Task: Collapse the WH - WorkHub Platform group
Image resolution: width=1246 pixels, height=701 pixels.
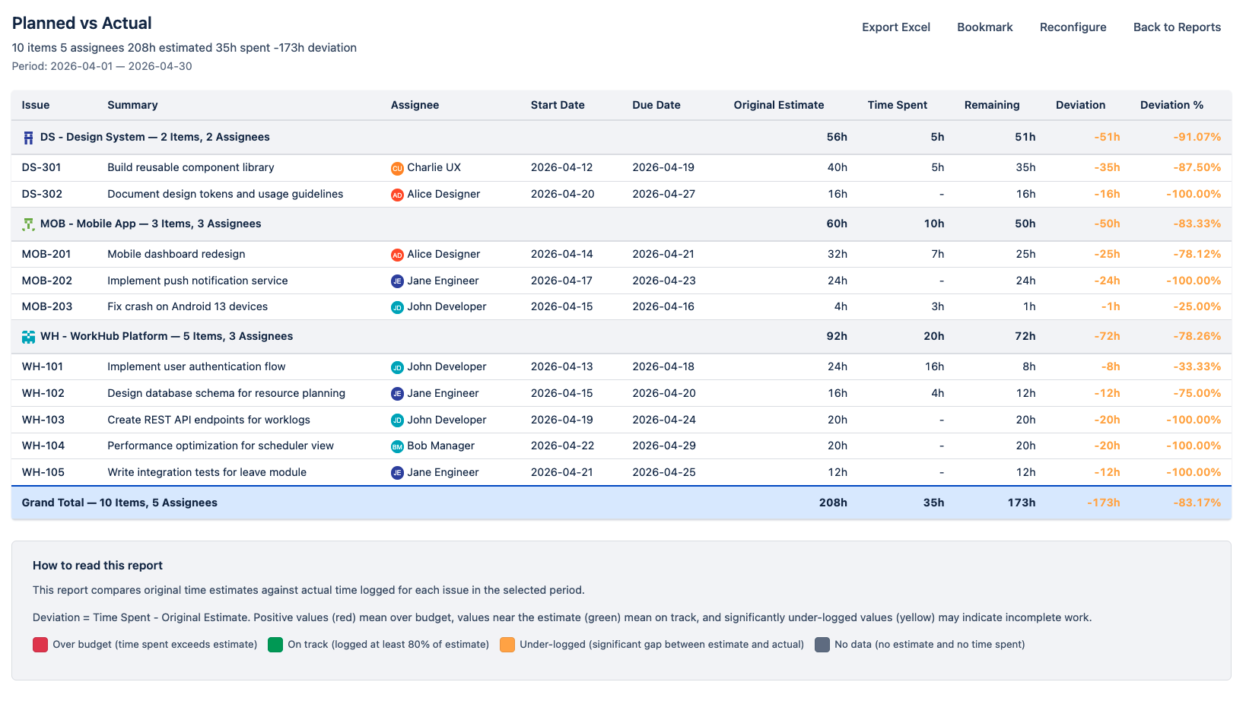Action: (x=166, y=337)
